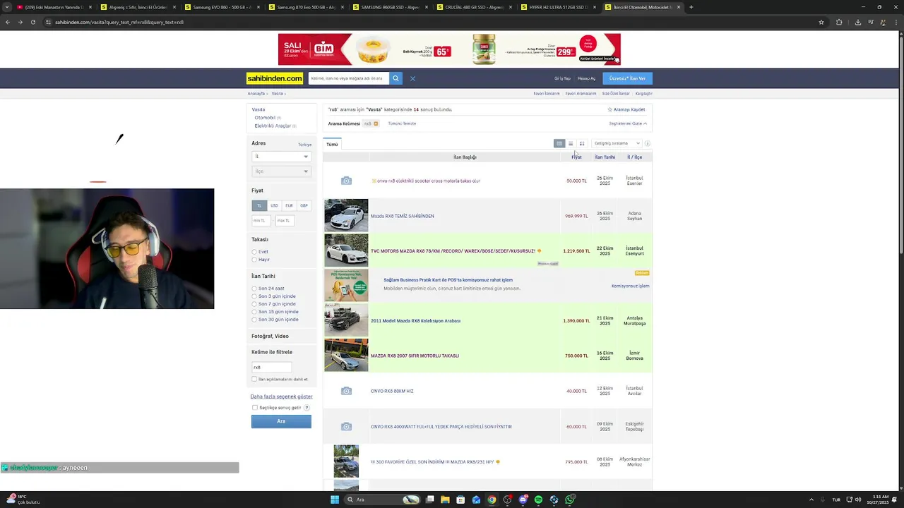This screenshot has width=904, height=508.
Task: Enable İlan açıklamalarını dahil et checkbox
Action: (x=254, y=380)
